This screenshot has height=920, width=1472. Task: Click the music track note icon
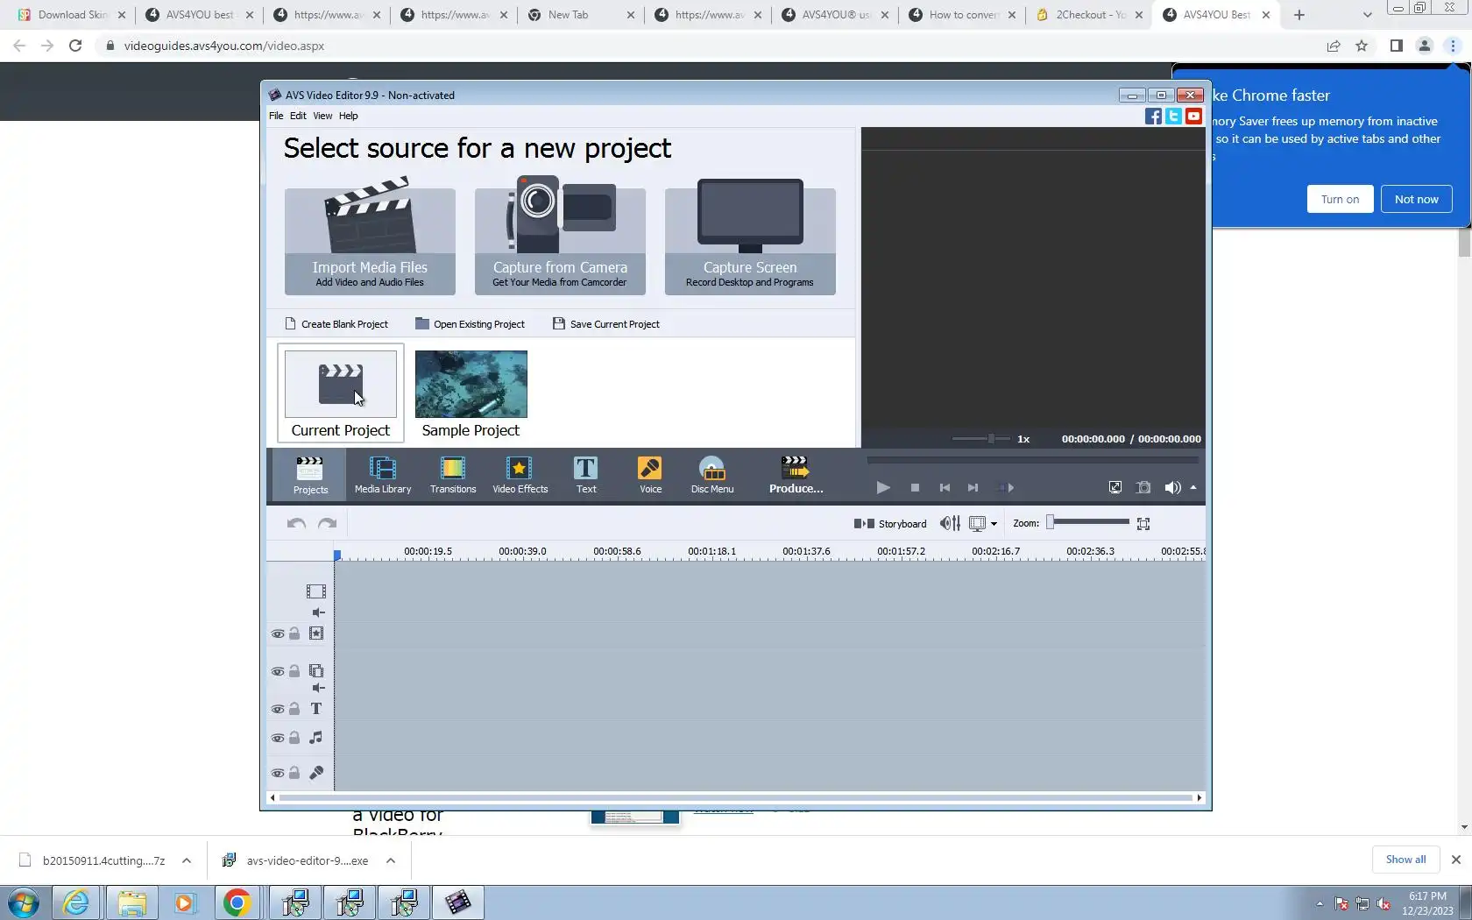316,738
